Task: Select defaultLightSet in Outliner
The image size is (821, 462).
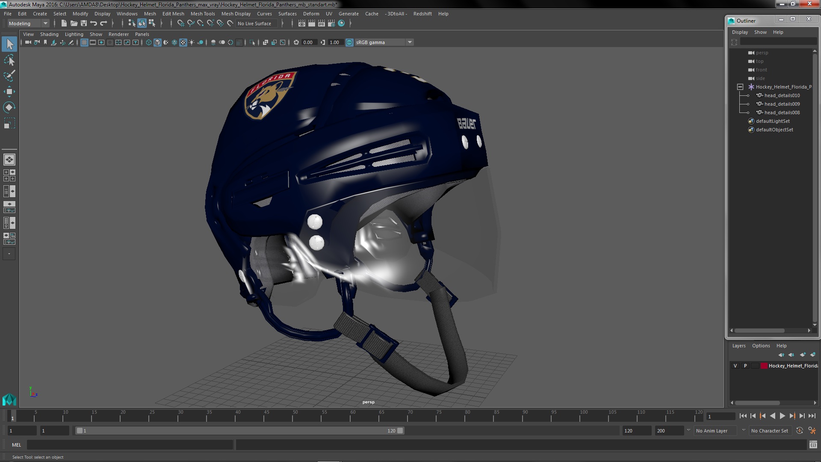Action: coord(772,121)
